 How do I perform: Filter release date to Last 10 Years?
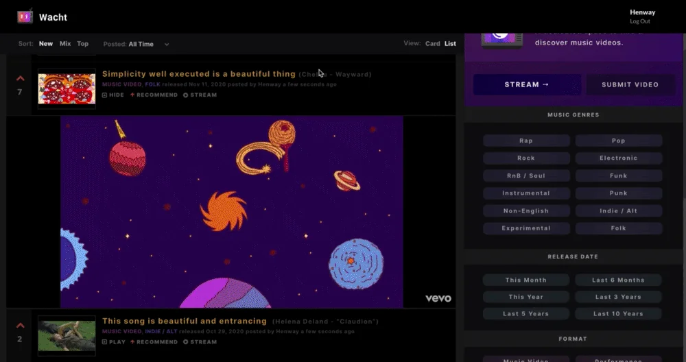tap(618, 313)
